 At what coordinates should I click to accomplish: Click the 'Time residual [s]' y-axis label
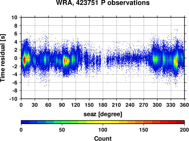click(x=3, y=58)
